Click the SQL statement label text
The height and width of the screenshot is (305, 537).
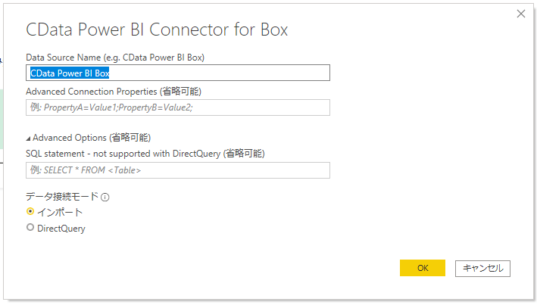(x=145, y=154)
